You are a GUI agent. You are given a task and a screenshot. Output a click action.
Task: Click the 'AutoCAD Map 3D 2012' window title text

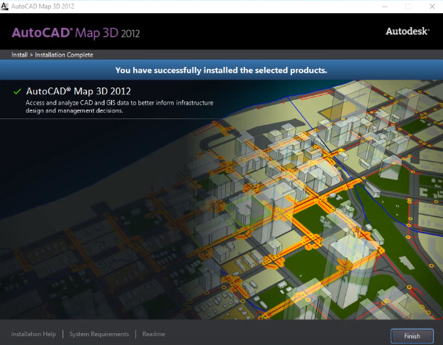click(x=43, y=6)
